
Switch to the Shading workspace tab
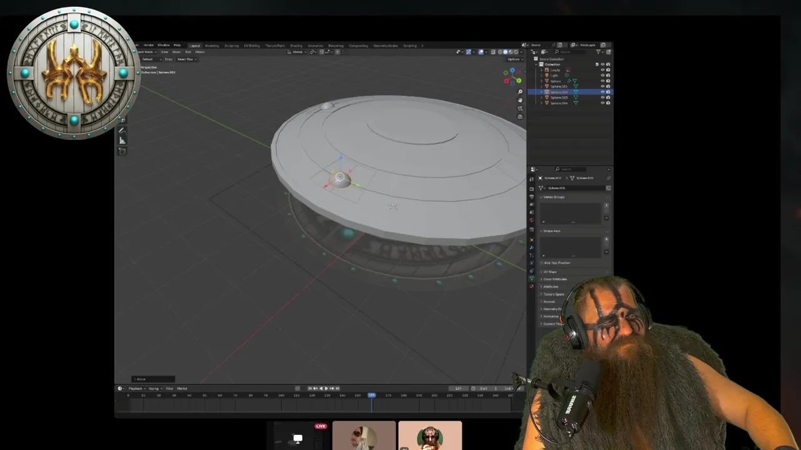point(296,45)
